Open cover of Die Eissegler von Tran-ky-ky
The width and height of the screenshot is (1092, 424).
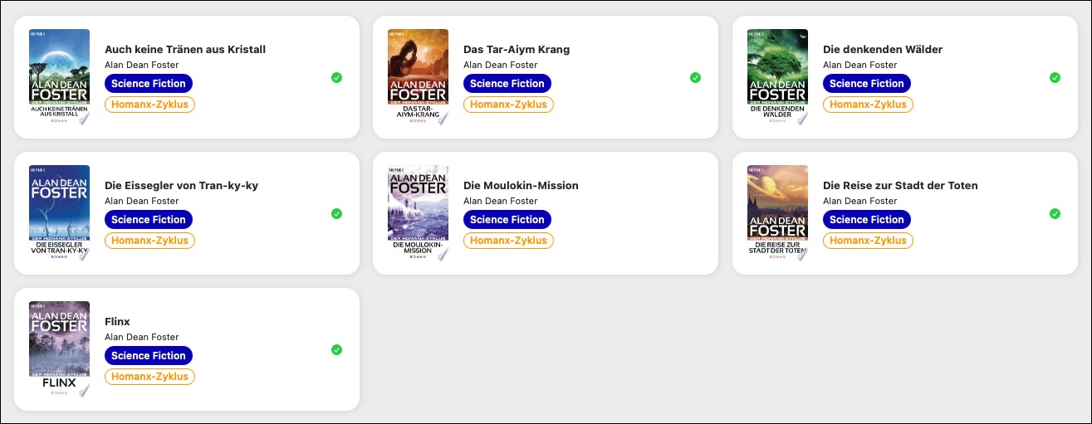coord(59,213)
